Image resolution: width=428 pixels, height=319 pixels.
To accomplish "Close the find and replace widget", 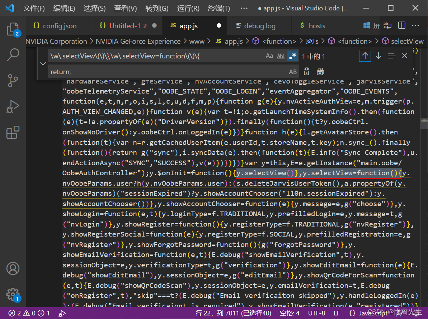I will (x=405, y=56).
